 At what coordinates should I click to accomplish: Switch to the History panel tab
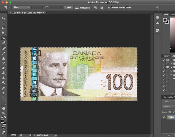pos(166,56)
